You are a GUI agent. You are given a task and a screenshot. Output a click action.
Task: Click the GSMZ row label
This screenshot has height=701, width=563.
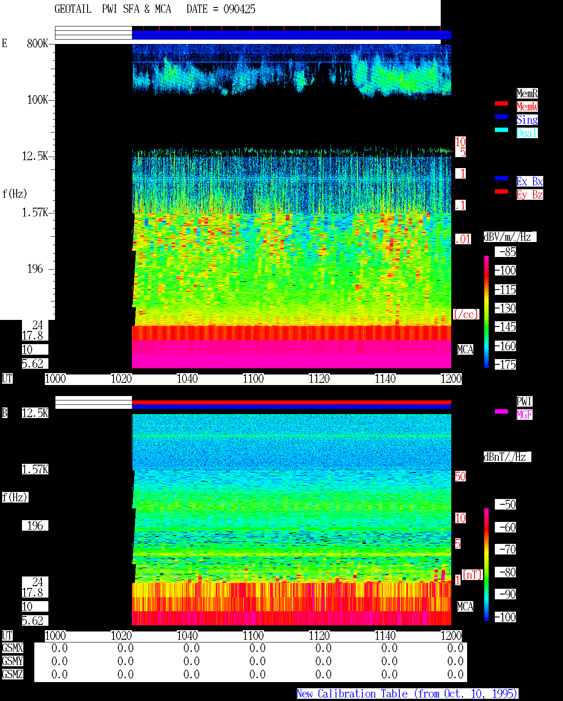pyautogui.click(x=12, y=674)
